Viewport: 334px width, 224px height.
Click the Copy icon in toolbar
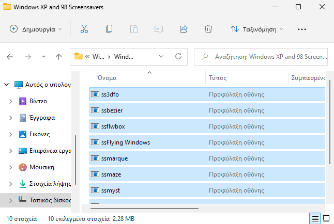(x=109, y=29)
